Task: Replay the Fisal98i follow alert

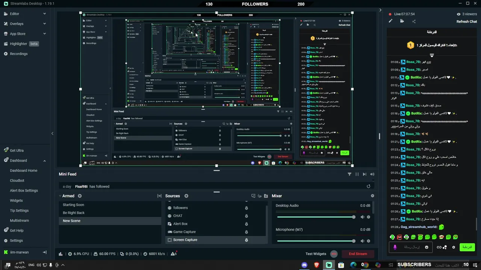Action: 368,186
